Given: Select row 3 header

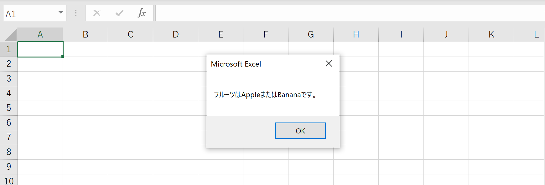Looking at the screenshot, I should click(x=9, y=79).
